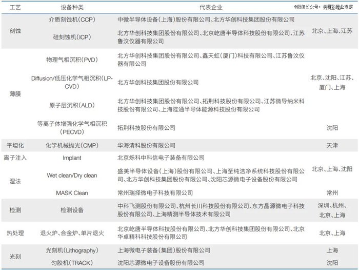Click the 北京、上海、江苏 region cell
Screen dimensions: 359x270
332,31
